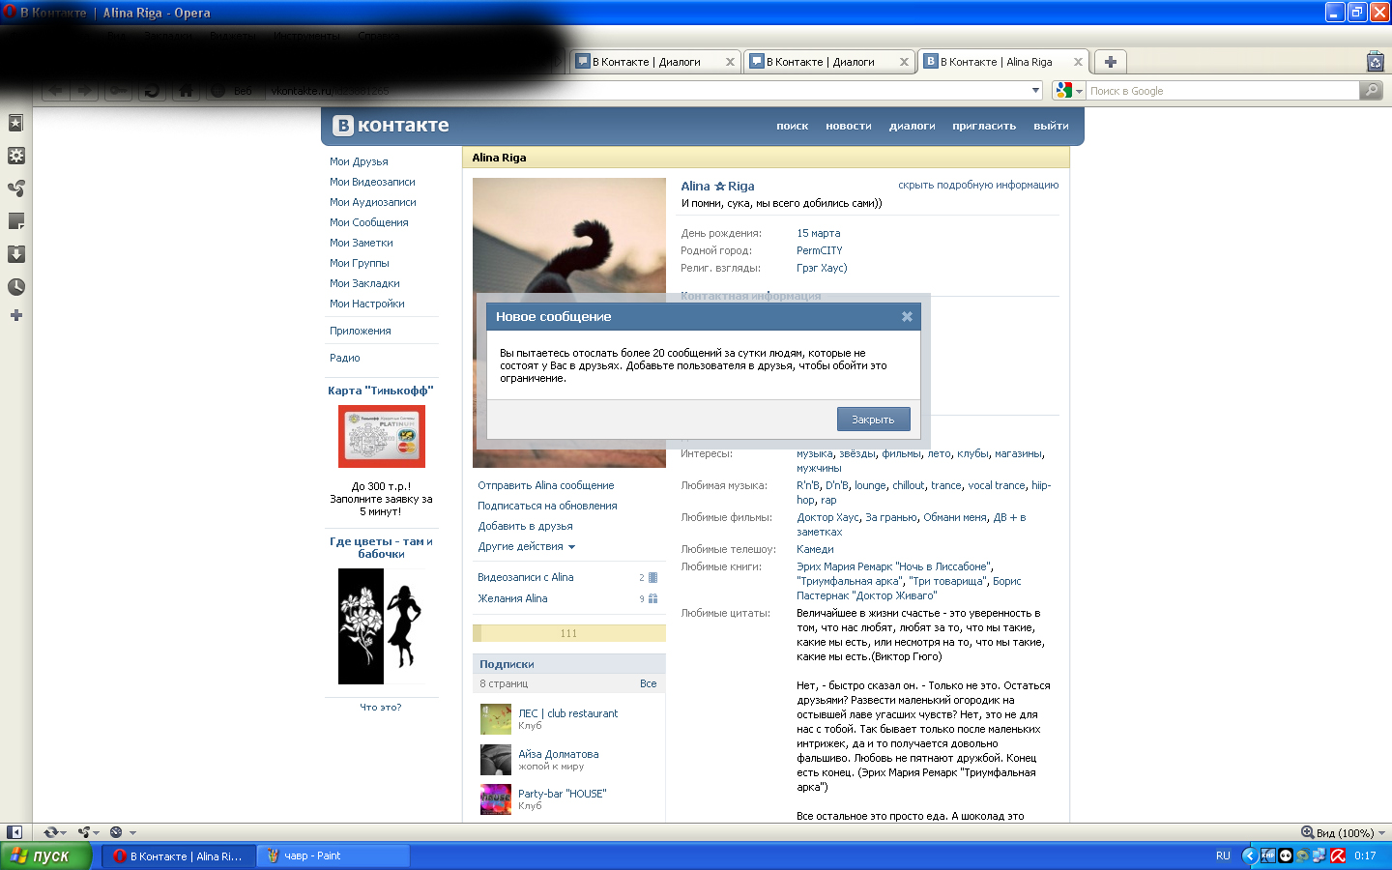The image size is (1392, 870).
Task: Click the PermCITY hometown link
Action: pyautogui.click(x=819, y=250)
